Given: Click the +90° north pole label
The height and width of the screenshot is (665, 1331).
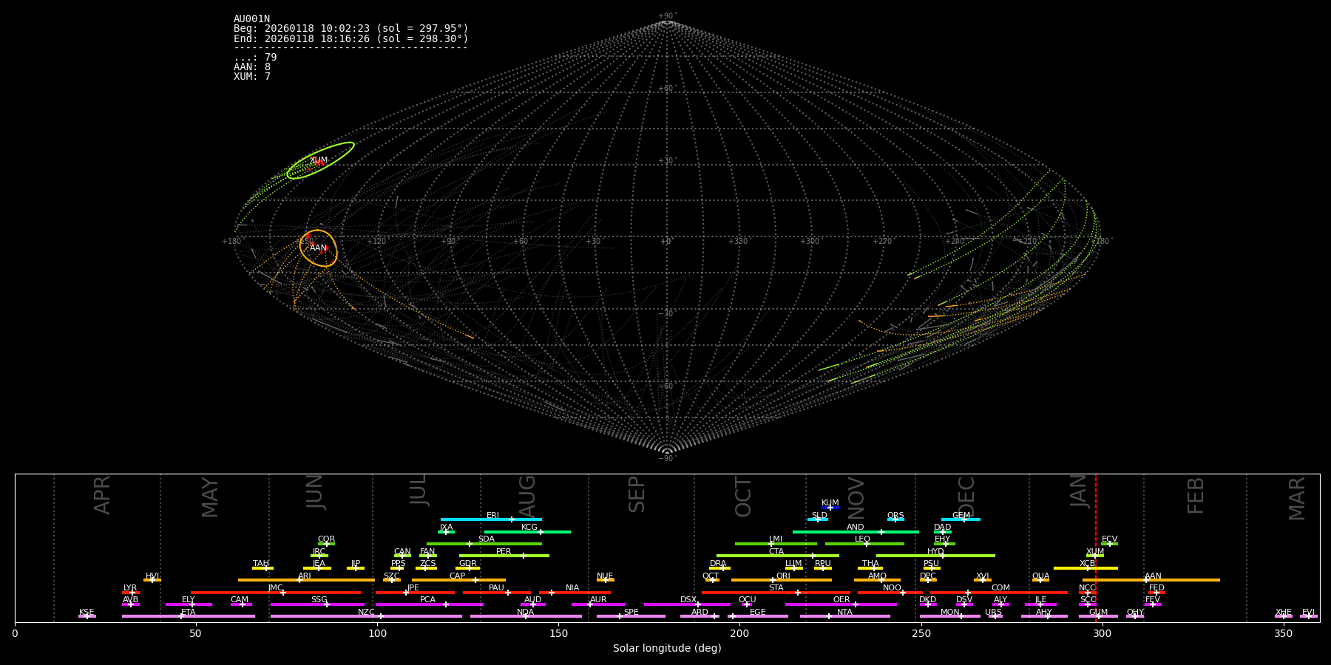Looking at the screenshot, I should click(x=666, y=16).
